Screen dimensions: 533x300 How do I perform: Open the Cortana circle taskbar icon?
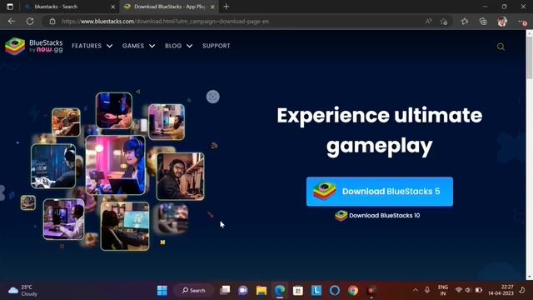pyautogui.click(x=335, y=291)
